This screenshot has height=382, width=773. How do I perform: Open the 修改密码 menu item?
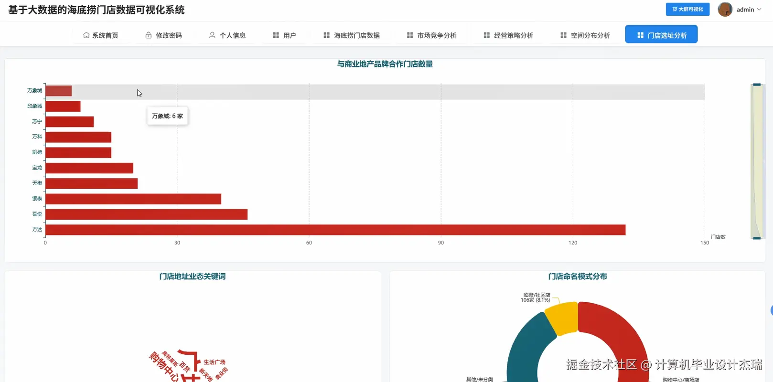click(x=163, y=35)
